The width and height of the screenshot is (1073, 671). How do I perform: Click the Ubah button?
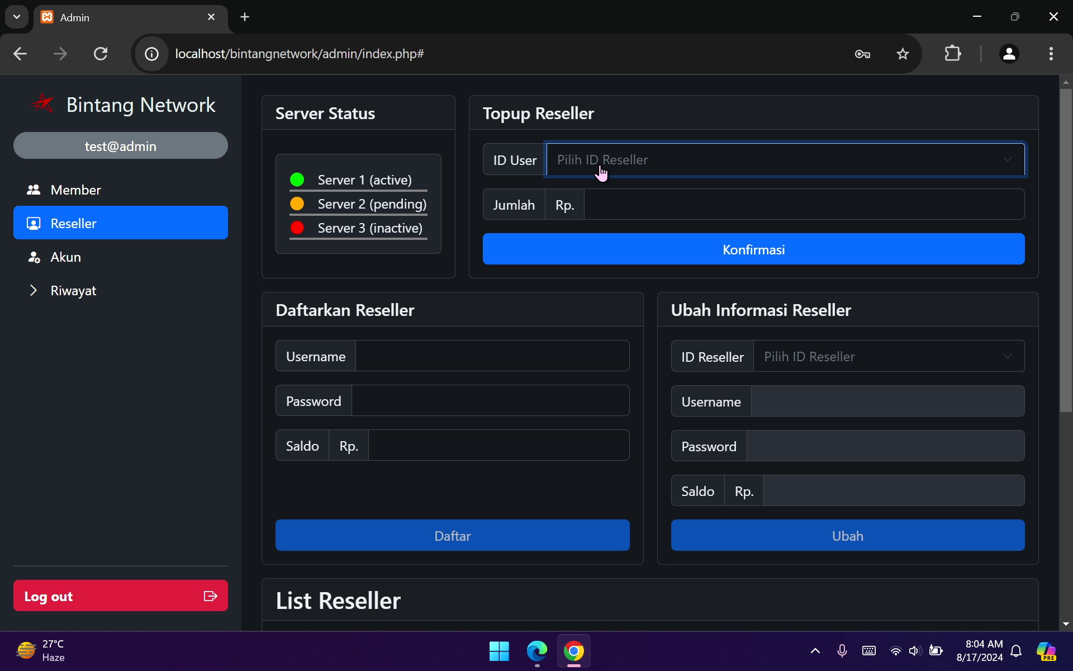click(848, 536)
